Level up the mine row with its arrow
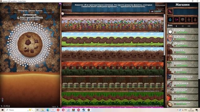Image resolution: width=200 pixels, height=112 pixels. coord(161,61)
